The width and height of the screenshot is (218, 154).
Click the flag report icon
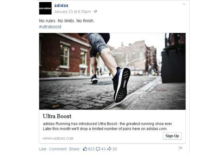pyautogui.click(x=180, y=148)
